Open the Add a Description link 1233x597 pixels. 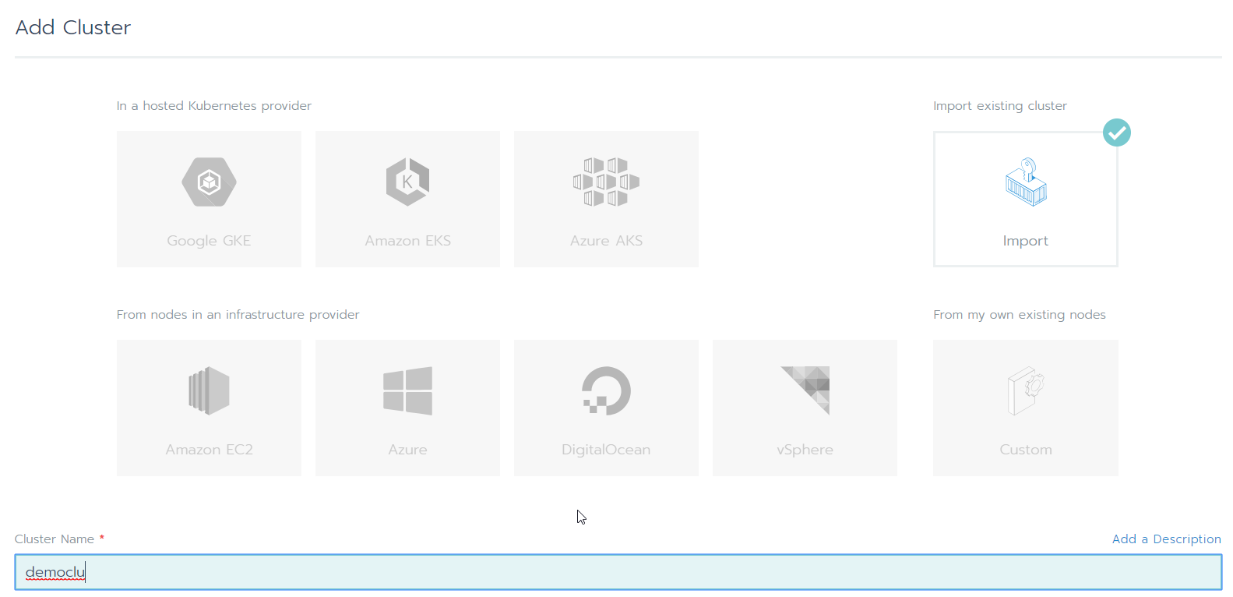(x=1166, y=539)
